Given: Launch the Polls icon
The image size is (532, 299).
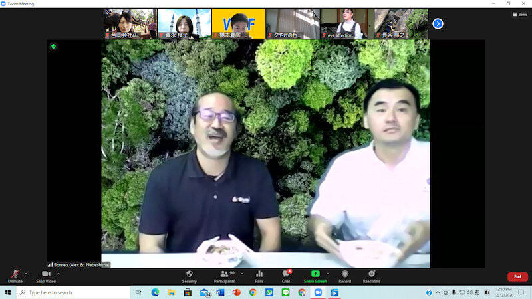Looking at the screenshot, I should (x=259, y=274).
